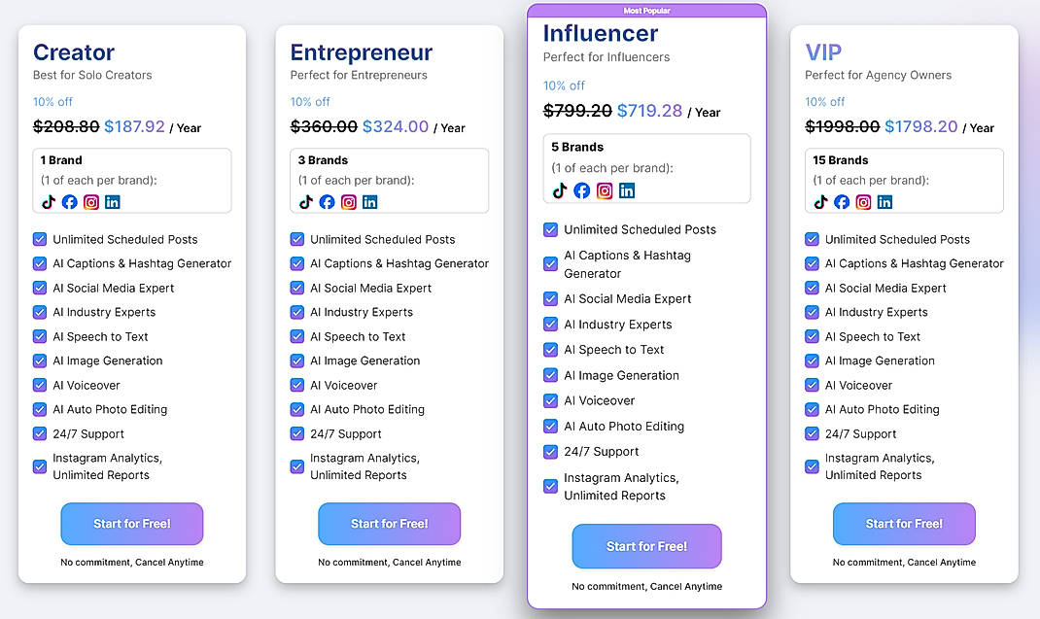Select the LinkedIn icon under Creator plan
The image size is (1040, 619).
[113, 202]
